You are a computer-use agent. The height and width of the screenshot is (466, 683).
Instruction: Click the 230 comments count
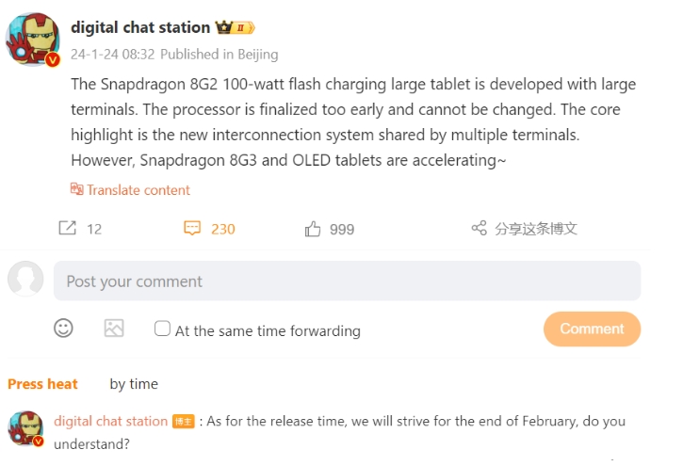(x=223, y=229)
